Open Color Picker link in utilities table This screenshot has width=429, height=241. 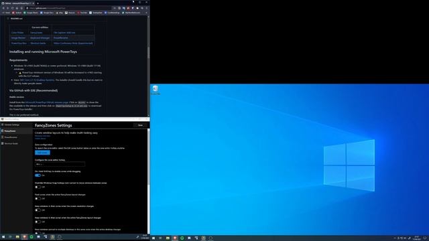point(17,33)
